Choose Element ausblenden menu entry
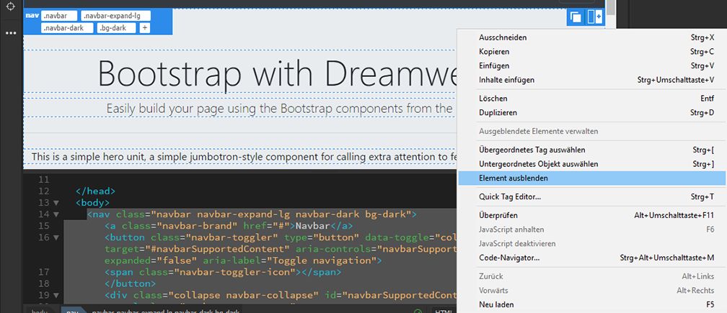The image size is (727, 313). click(x=591, y=178)
